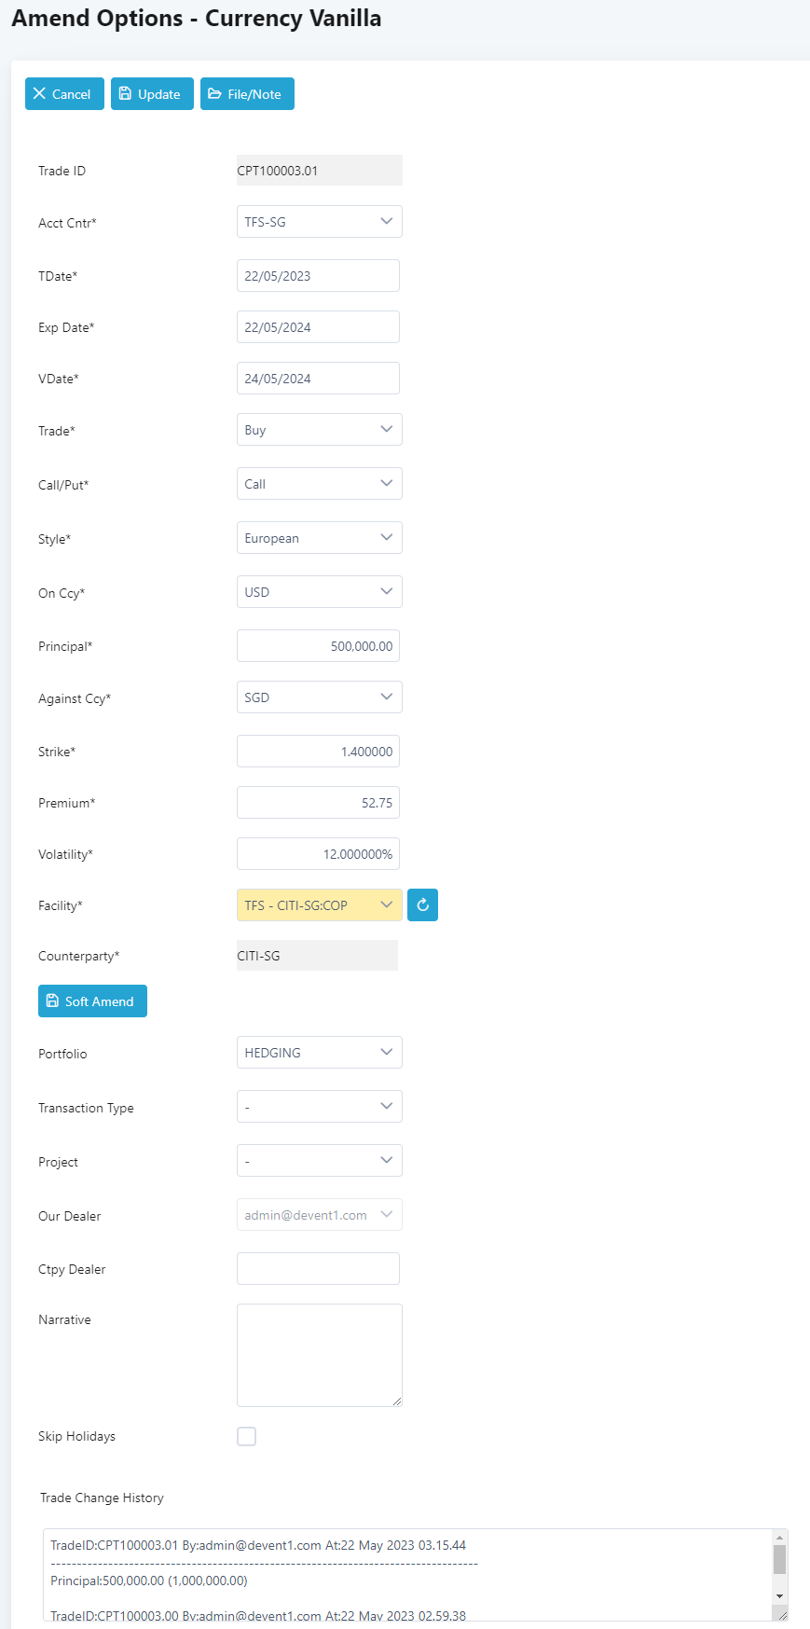
Task: Click the Cancel button
Action: pos(63,94)
